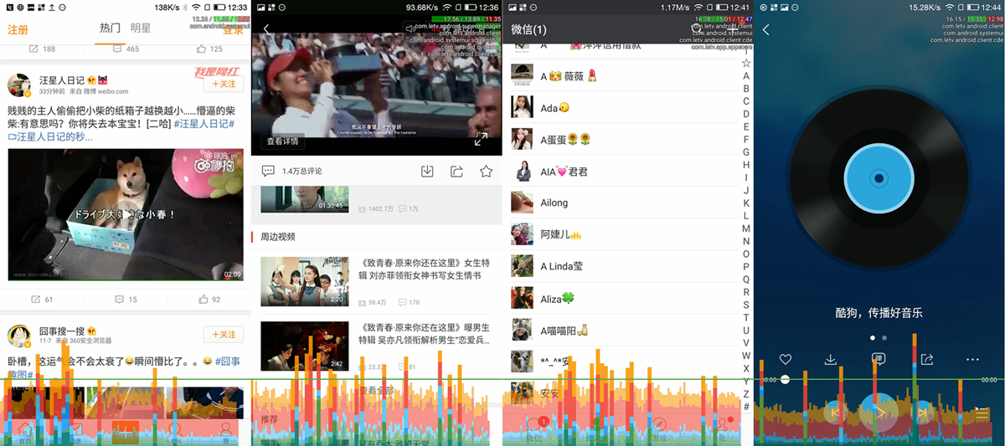Switch to the 明星 tab
The width and height of the screenshot is (1005, 446).
141,28
